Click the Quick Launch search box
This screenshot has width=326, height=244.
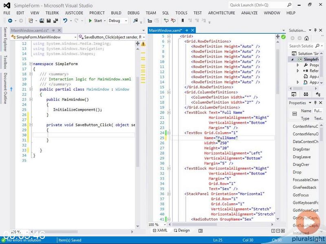pyautogui.click(x=260, y=5)
